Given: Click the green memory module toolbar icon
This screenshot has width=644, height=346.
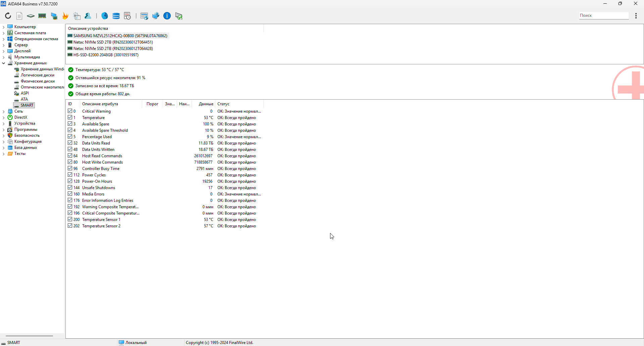Looking at the screenshot, I should 42,16.
